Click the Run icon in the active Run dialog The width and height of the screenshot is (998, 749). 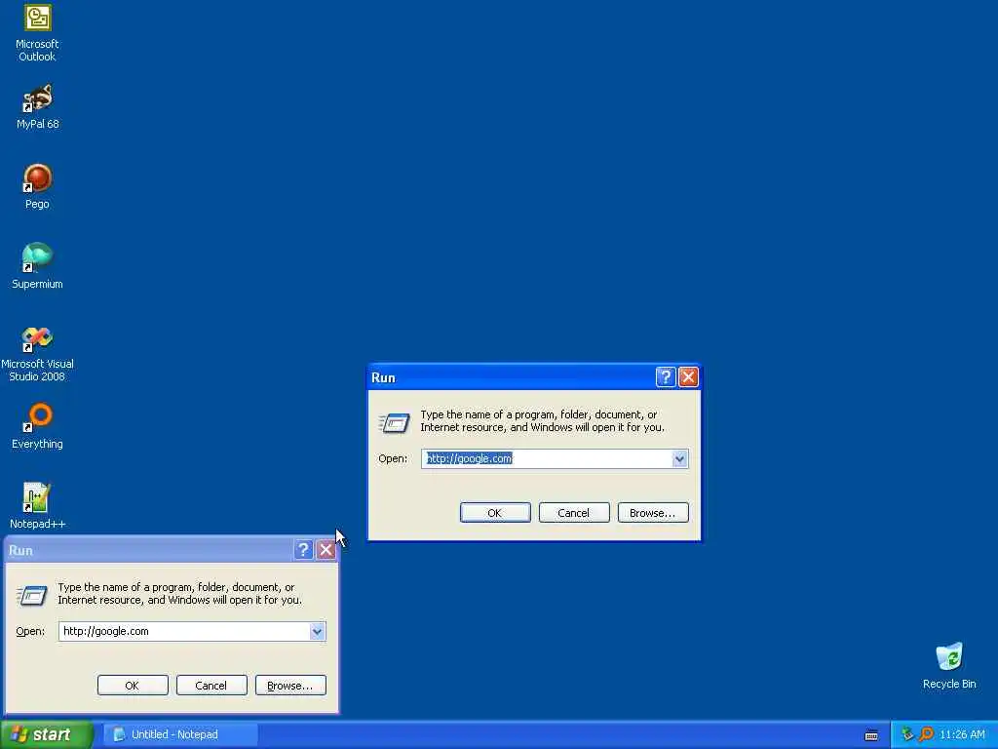[x=394, y=423]
